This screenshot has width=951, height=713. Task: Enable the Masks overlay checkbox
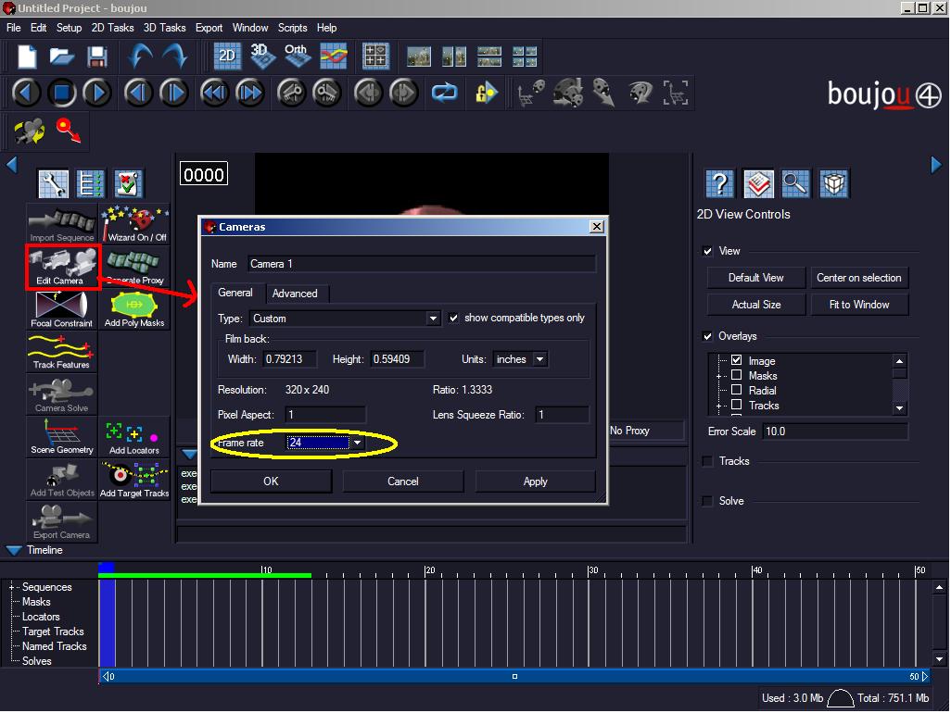pos(736,375)
